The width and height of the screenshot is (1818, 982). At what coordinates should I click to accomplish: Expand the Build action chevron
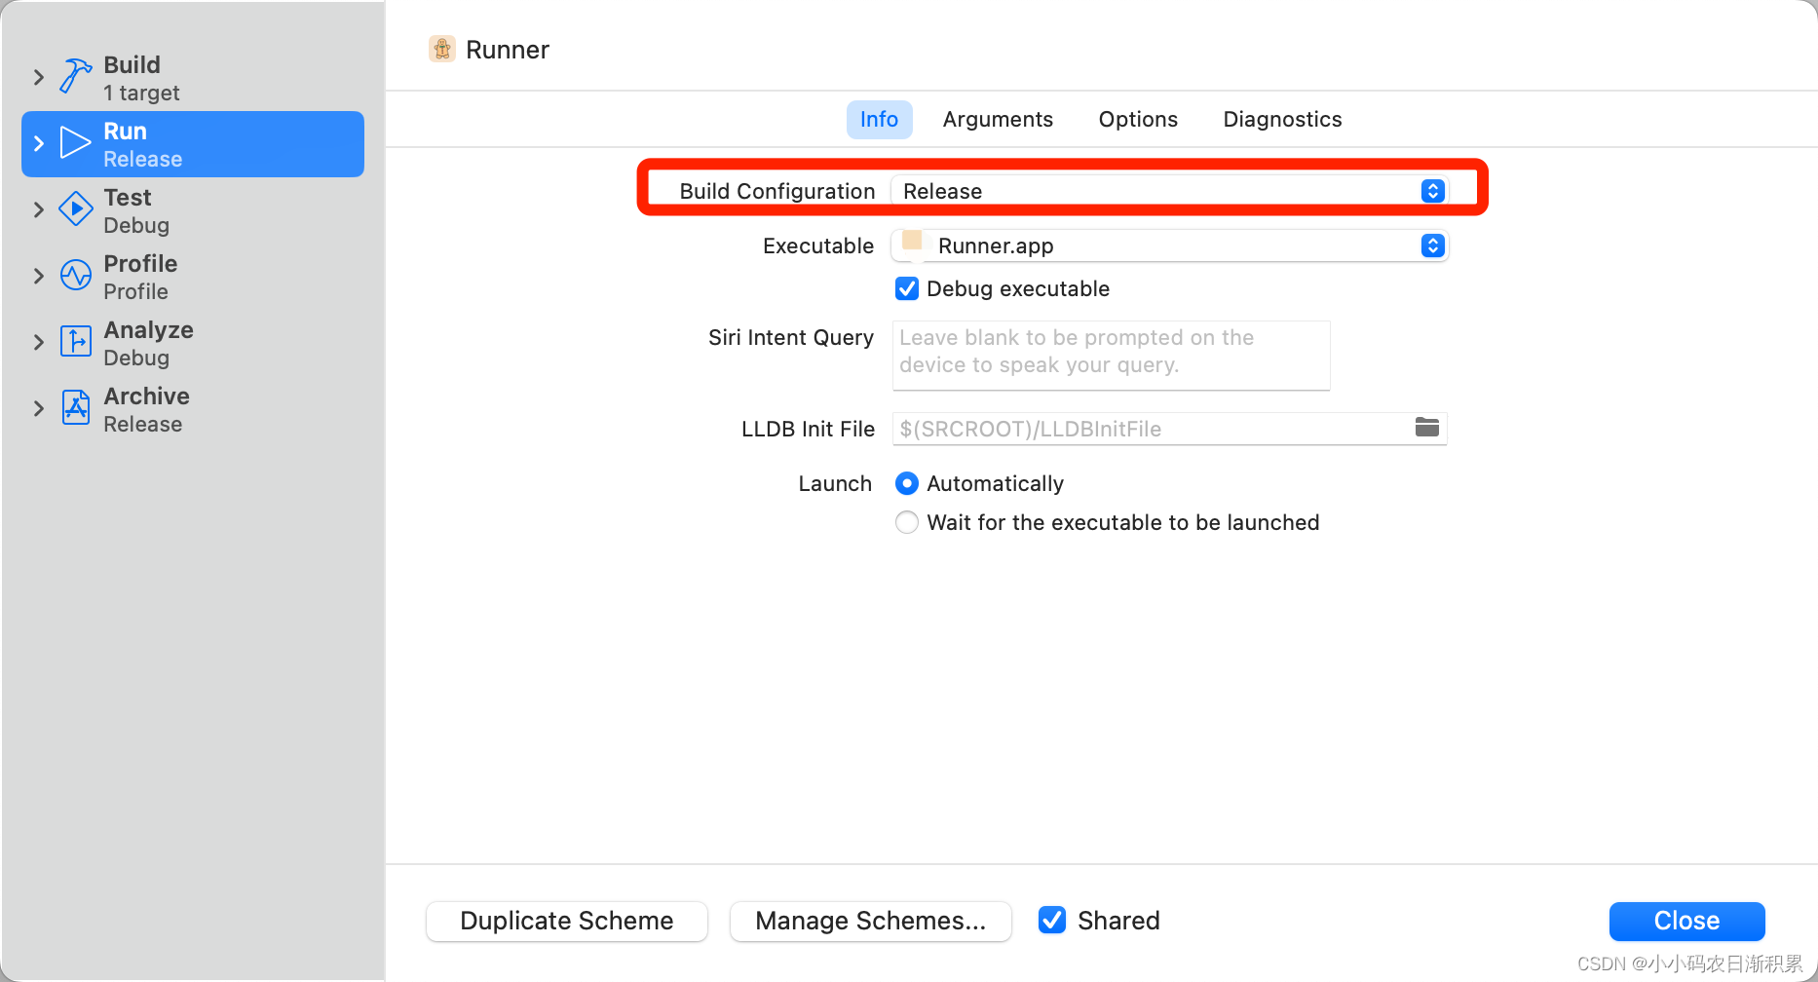click(x=39, y=77)
